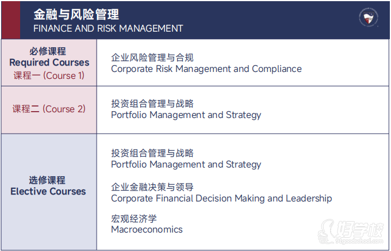This screenshot has width=391, height=251.
Task: Click the Elective Courses heading
Action: click(48, 192)
